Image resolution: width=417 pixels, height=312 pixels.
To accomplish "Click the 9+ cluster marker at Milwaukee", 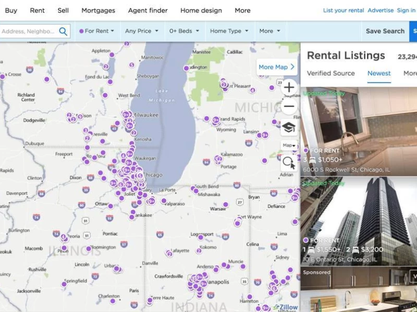I will (x=126, y=115).
